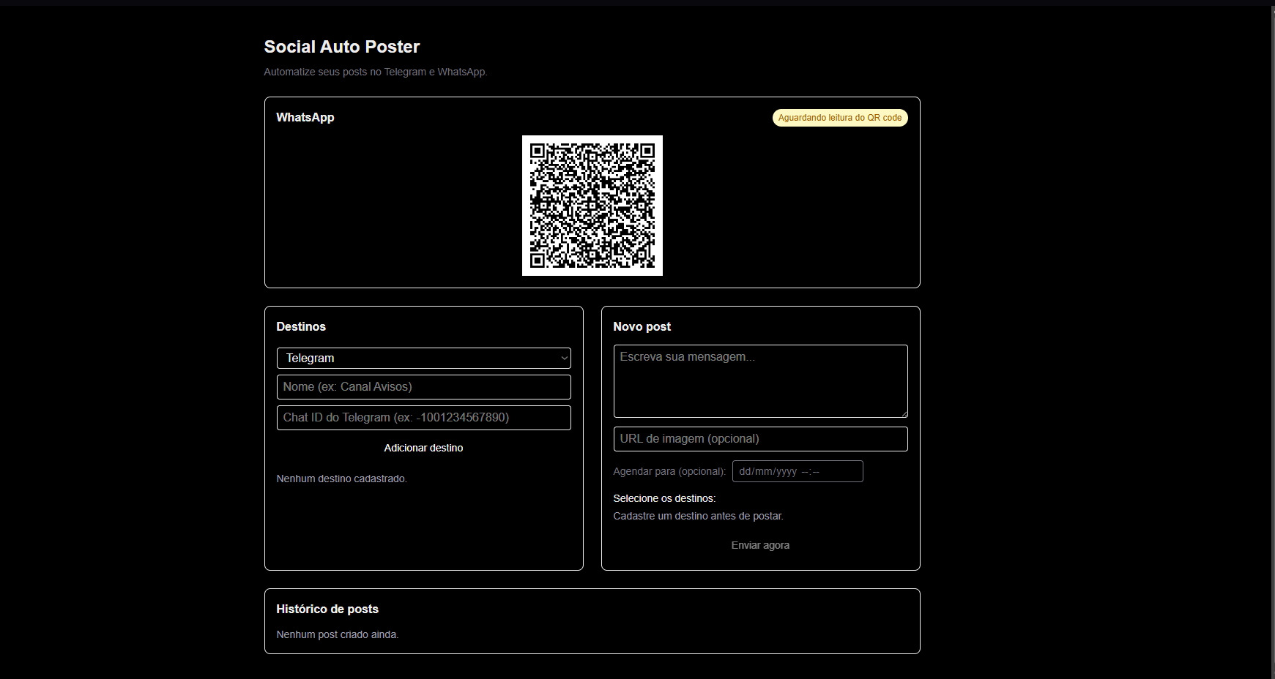
Task: Select the WhatsApp section title
Action: pos(305,117)
